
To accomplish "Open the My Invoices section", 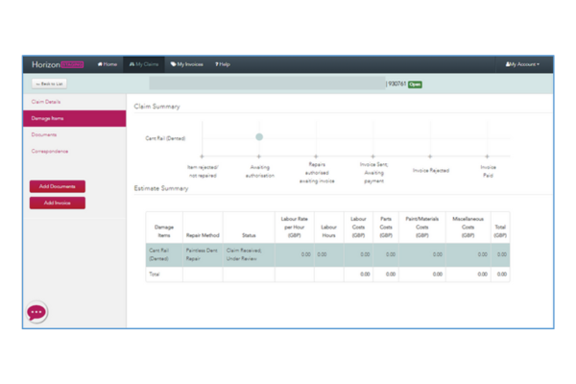I will (186, 64).
